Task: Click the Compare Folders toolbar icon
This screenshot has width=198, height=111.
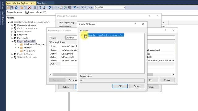Action: tap(55, 8)
